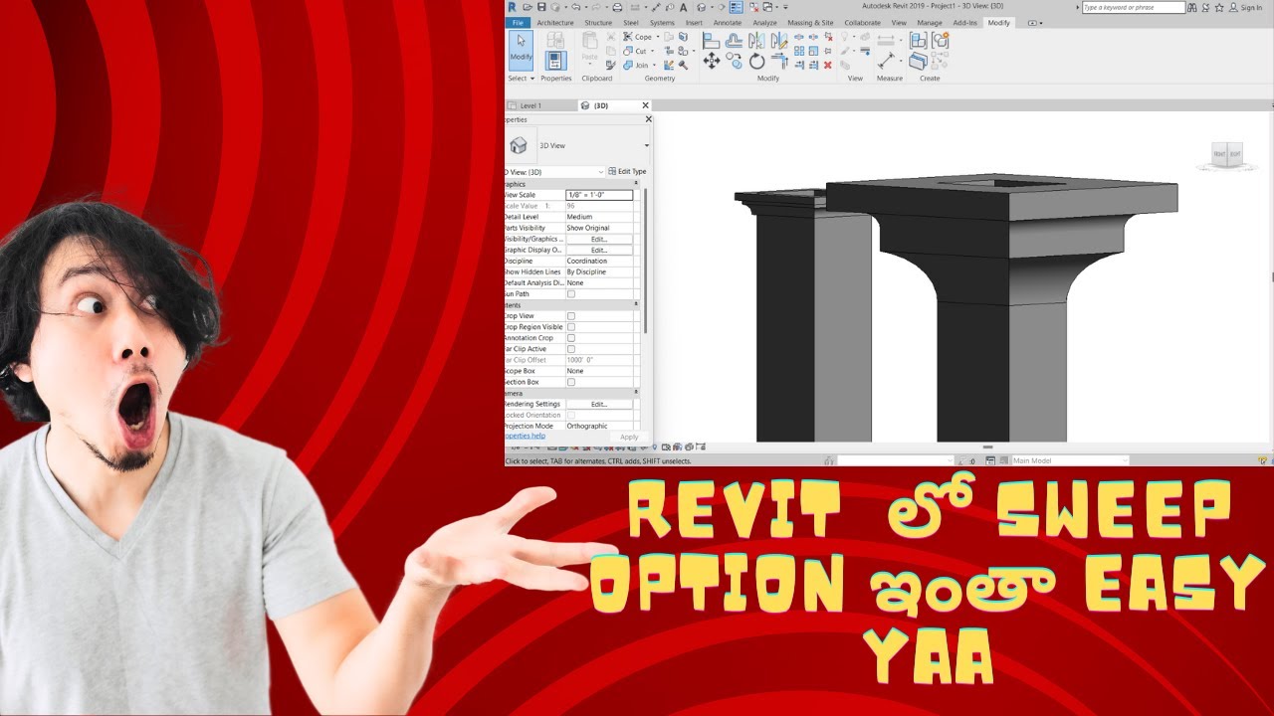
Task: Enable the Crop Region Visible checkbox
Action: click(571, 327)
